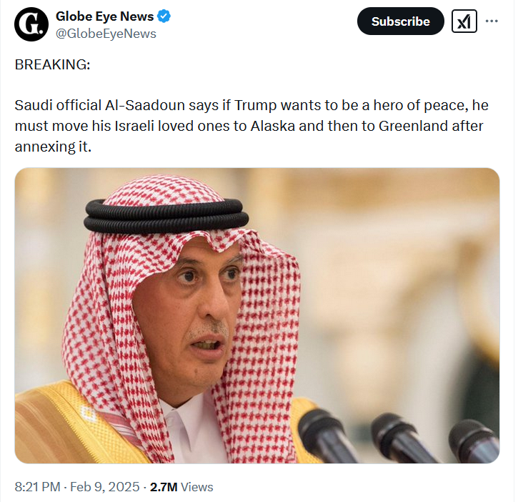Viewport: 528px width, 502px height.
Task: Click the Views label under the post
Action: pyautogui.click(x=197, y=487)
